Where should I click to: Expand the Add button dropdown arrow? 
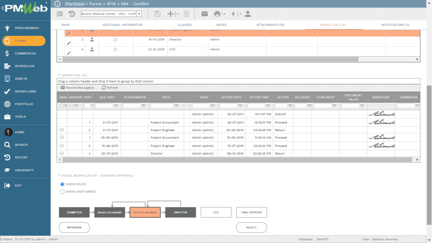(178, 14)
